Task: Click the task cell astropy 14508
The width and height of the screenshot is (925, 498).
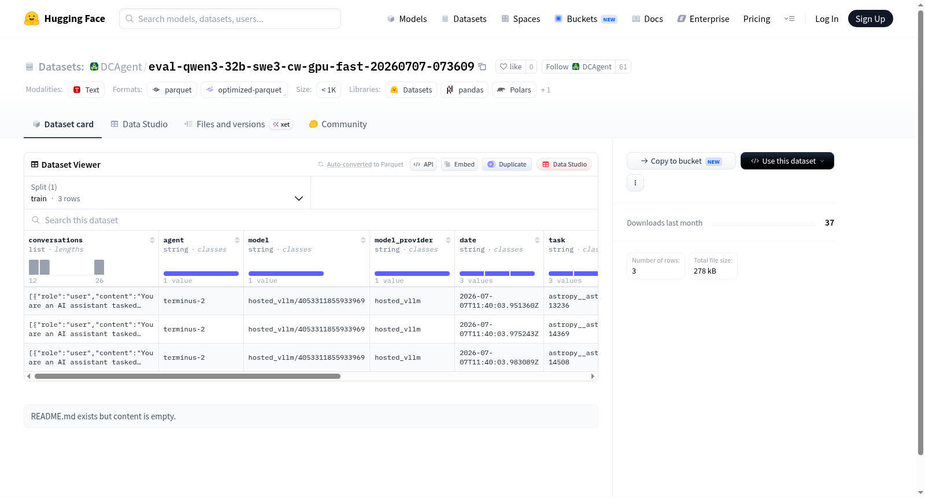Action: click(x=571, y=357)
